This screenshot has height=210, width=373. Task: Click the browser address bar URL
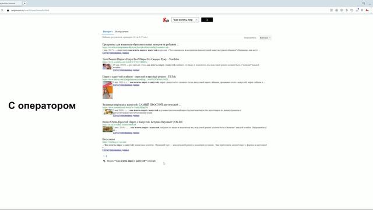point(30,10)
